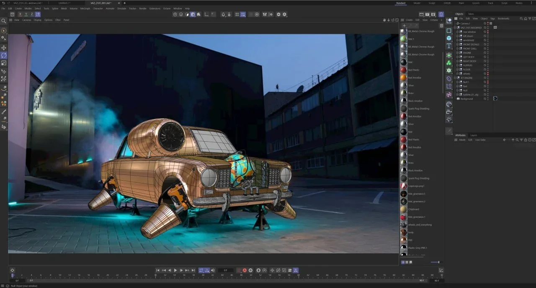The width and height of the screenshot is (536, 288).
Task: Click the snap magnet icon in top toolbar
Action: point(224,14)
